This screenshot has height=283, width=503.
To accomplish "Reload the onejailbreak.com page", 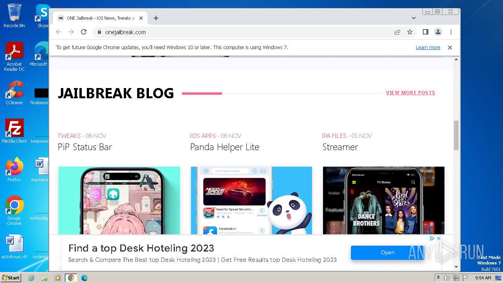I will (84, 32).
